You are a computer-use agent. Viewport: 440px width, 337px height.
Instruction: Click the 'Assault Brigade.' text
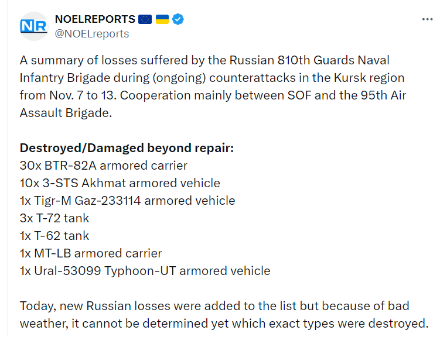pos(66,113)
